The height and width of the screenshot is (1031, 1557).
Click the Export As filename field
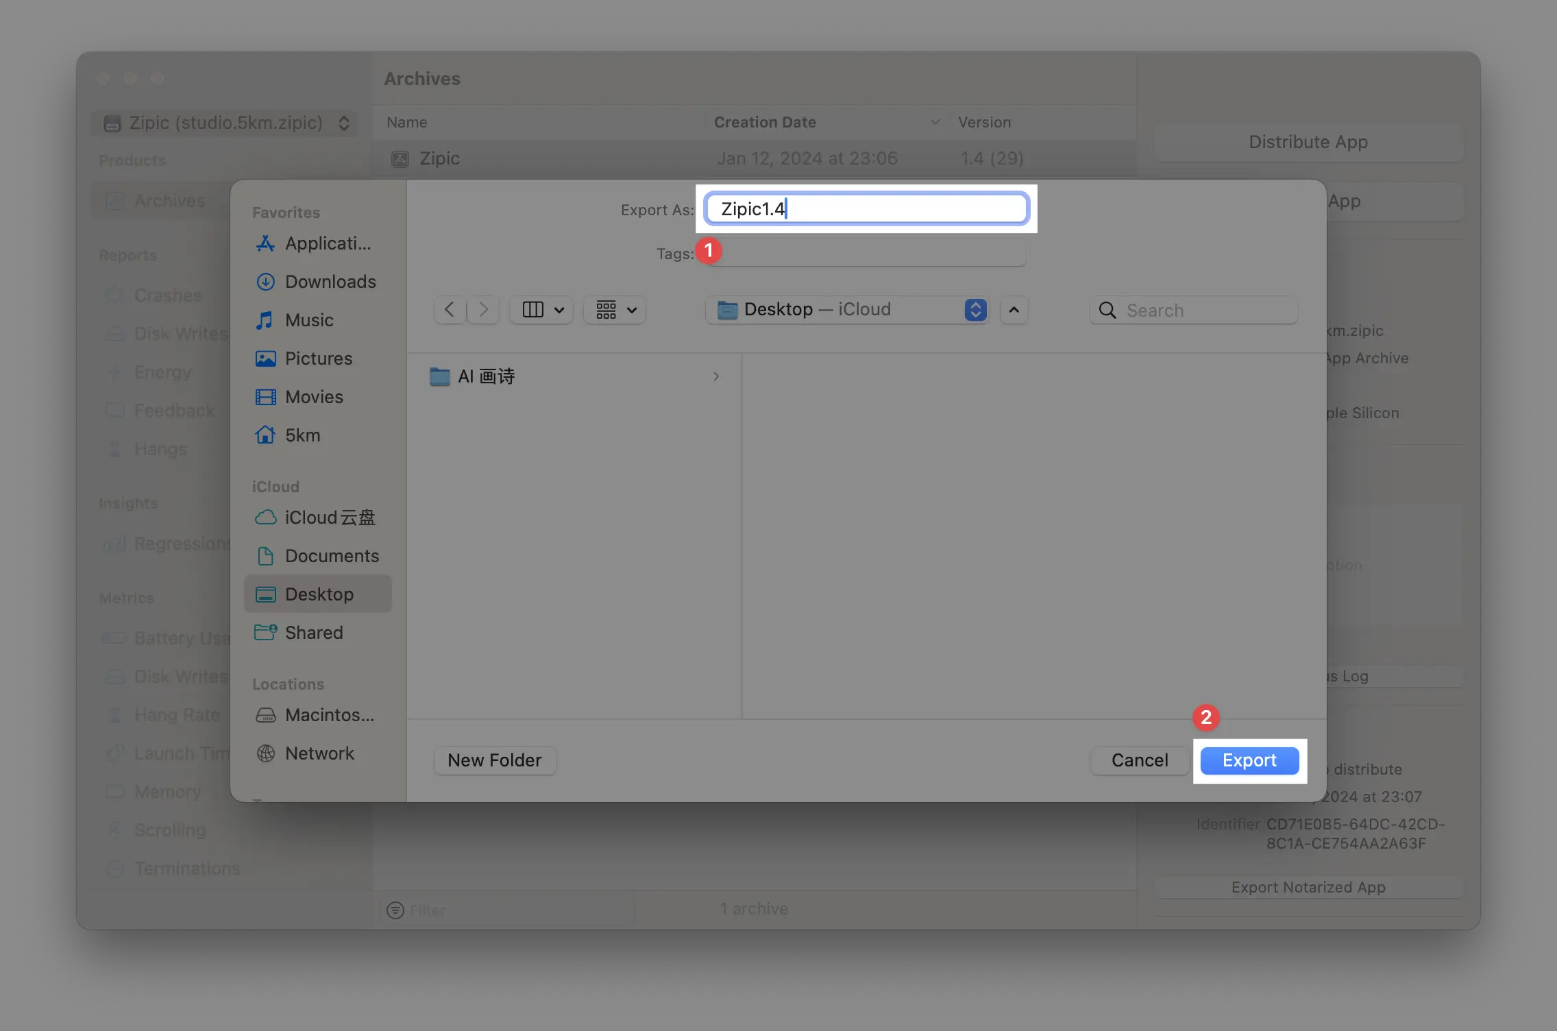click(866, 208)
